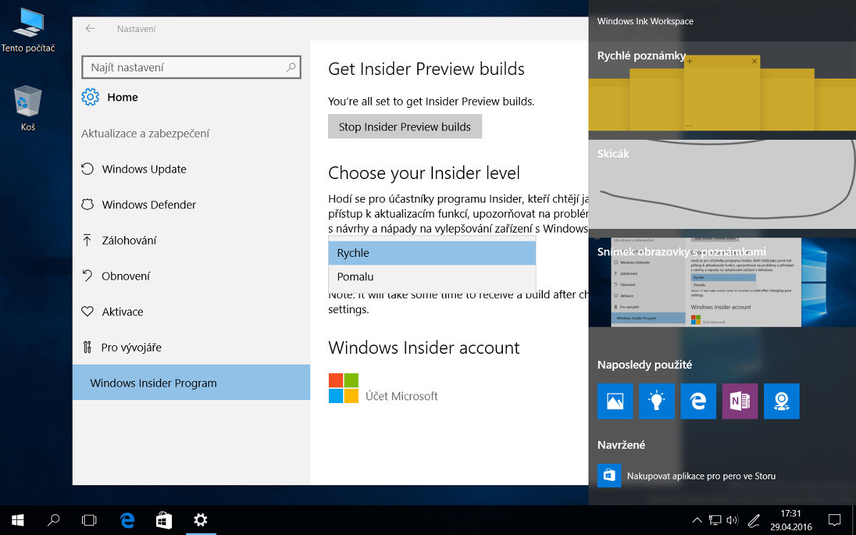Open the lightbulb tips app tile

(x=656, y=401)
